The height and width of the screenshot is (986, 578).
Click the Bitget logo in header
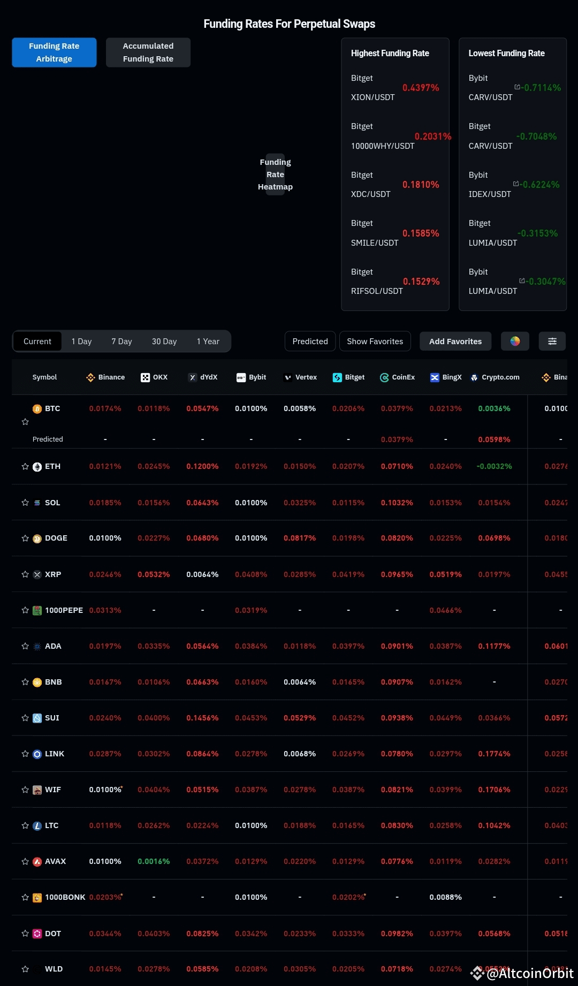pos(337,377)
